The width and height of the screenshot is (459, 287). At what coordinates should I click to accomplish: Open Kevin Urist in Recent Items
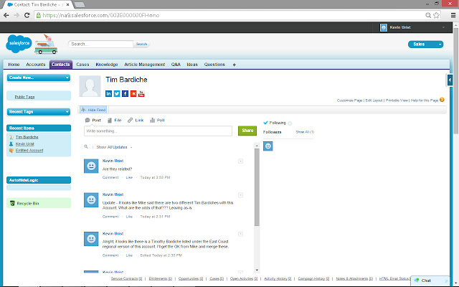click(25, 143)
